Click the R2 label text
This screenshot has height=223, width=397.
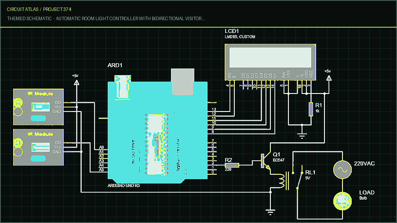pos(228,160)
